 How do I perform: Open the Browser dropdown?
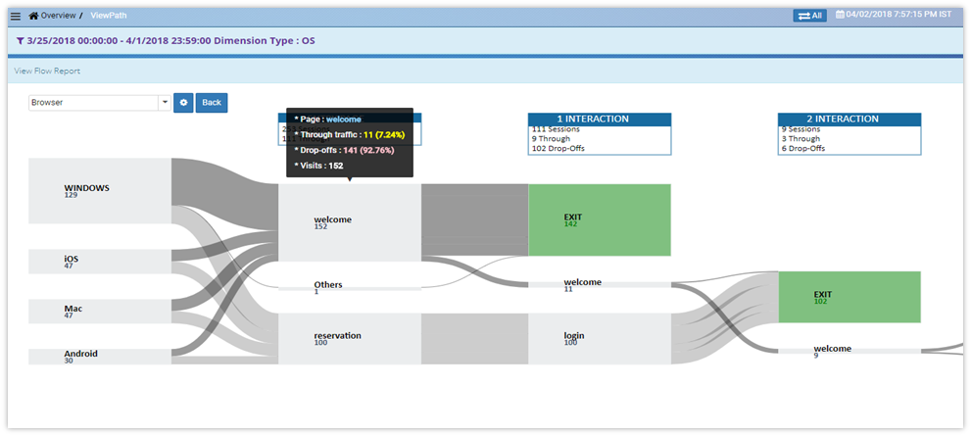(99, 103)
